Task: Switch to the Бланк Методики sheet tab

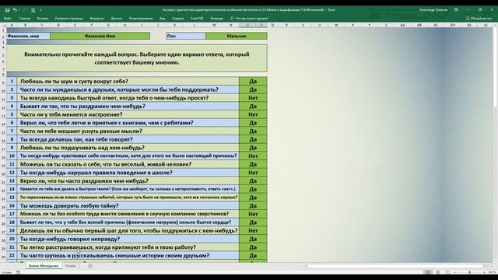Action: click(44, 266)
